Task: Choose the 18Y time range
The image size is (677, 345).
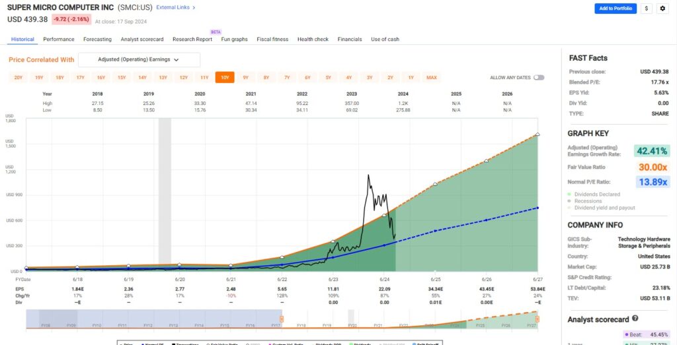Action: pos(60,78)
